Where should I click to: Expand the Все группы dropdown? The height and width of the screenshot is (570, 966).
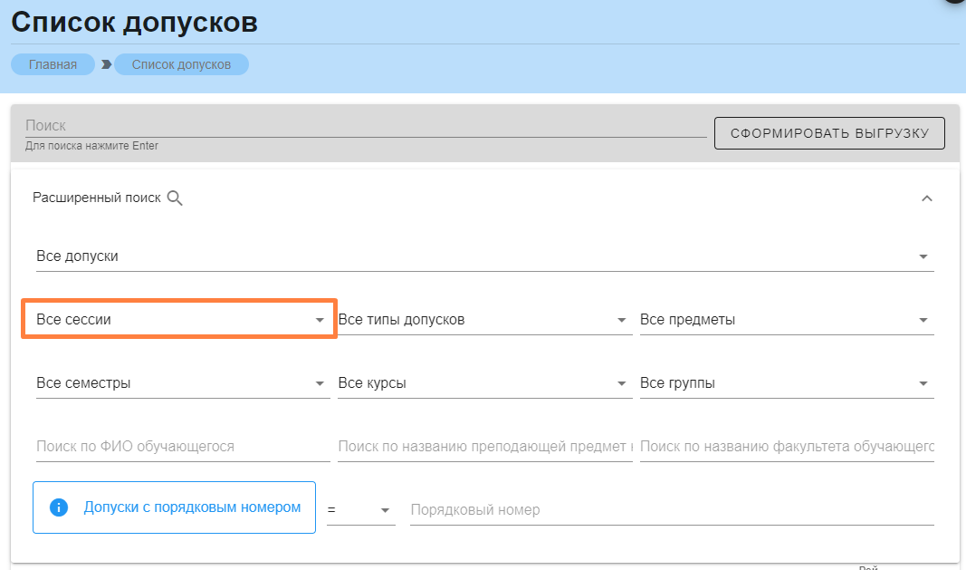point(785,383)
